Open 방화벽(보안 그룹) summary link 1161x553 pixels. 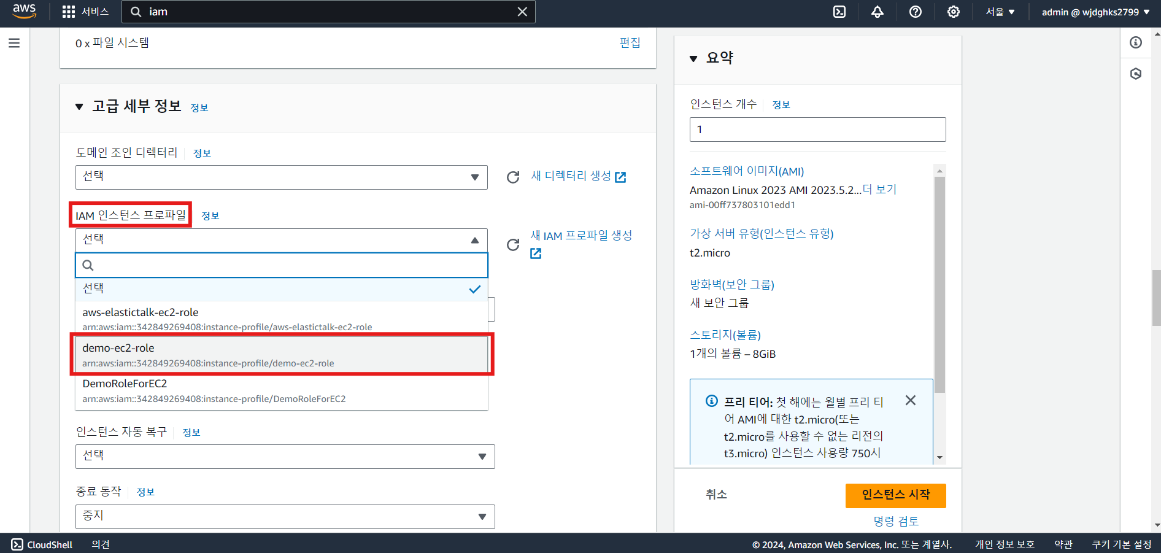[732, 285]
